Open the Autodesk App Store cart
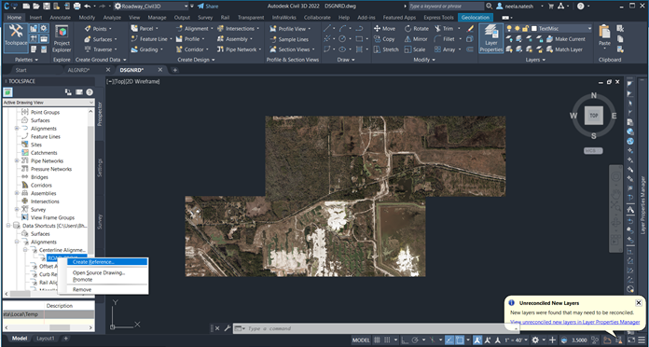 tap(550, 6)
